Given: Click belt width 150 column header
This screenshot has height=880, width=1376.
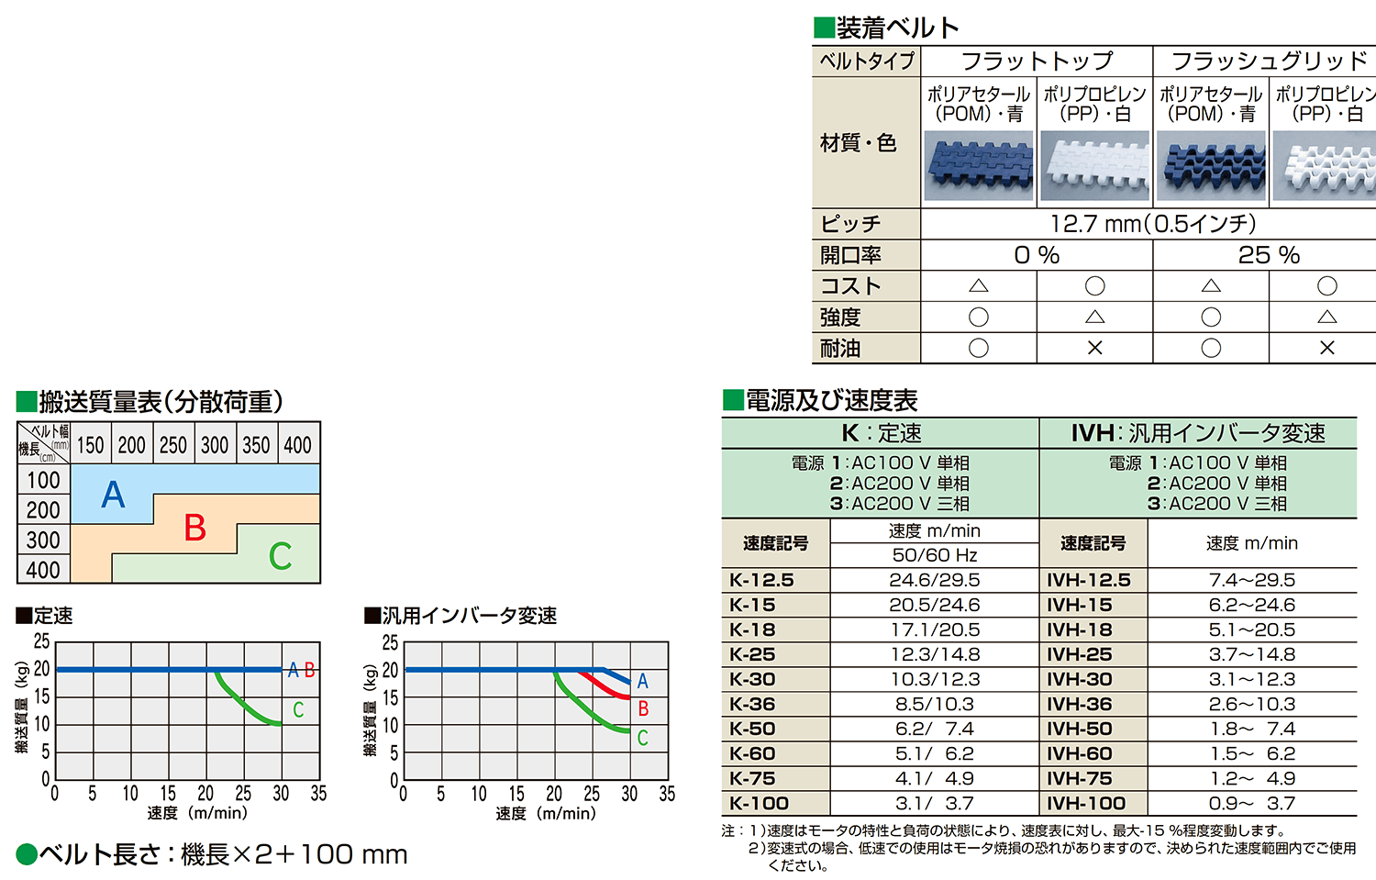Looking at the screenshot, I should coord(91,445).
